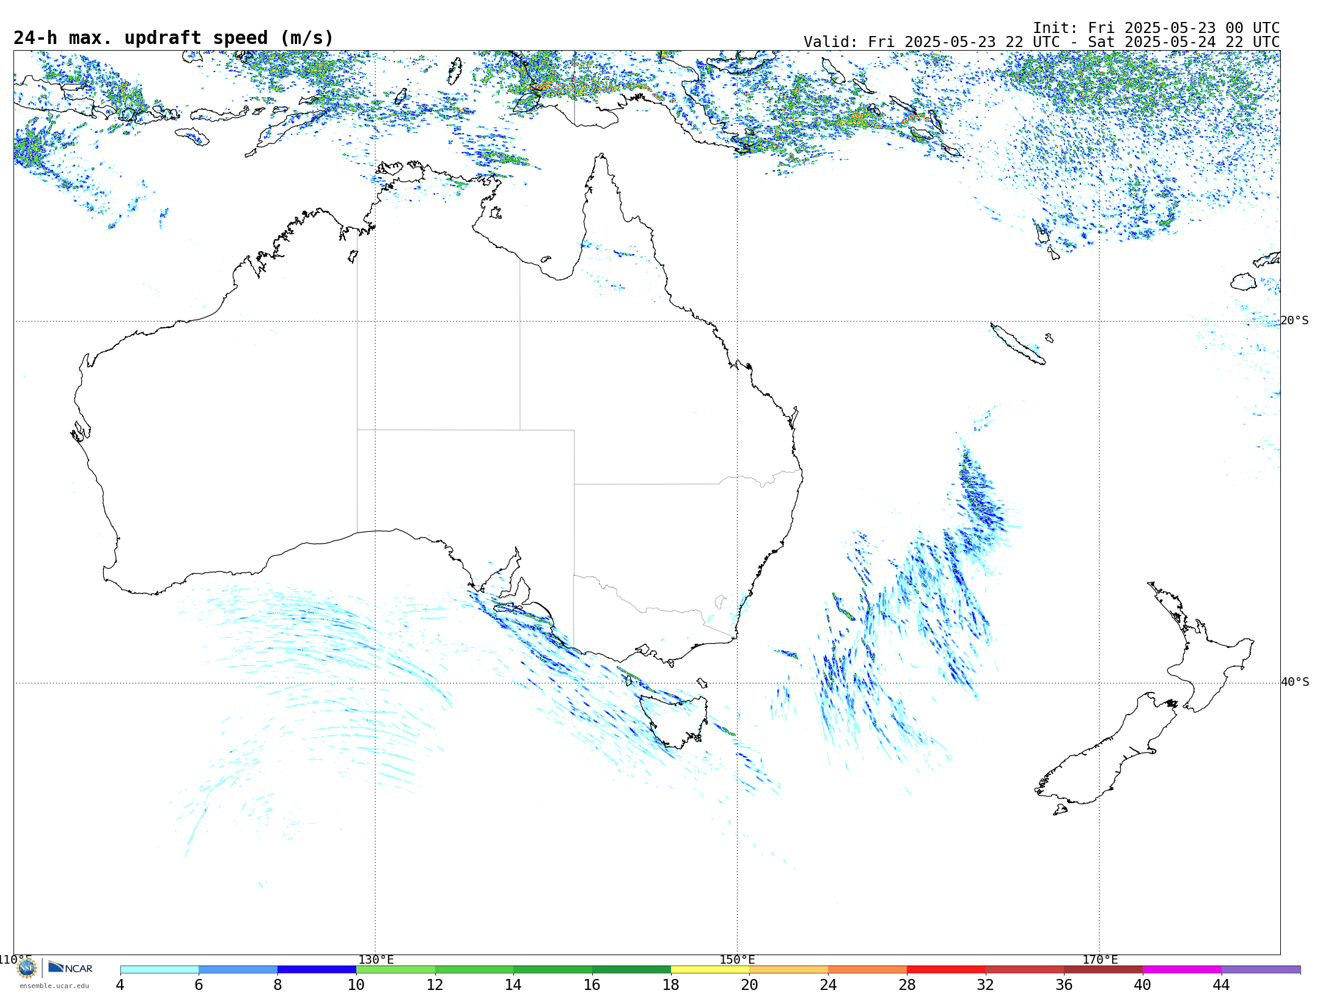The height and width of the screenshot is (993, 1320).
Task: Choose the pale orange 20–24 colorbar segment
Action: 789,970
